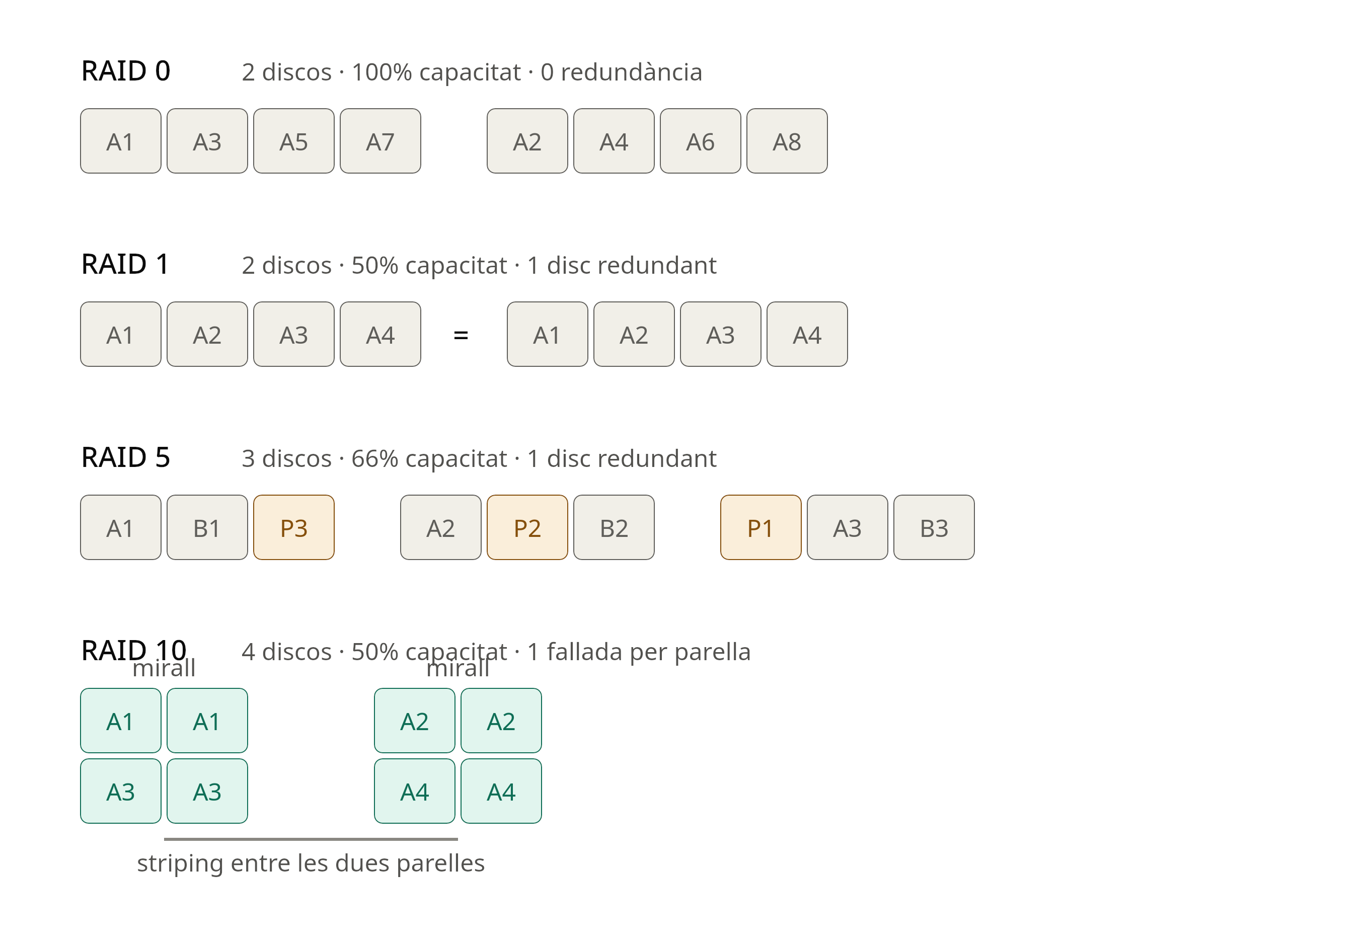This screenshot has width=1369, height=946.
Task: Click the orange P1 parity block
Action: [x=760, y=527]
